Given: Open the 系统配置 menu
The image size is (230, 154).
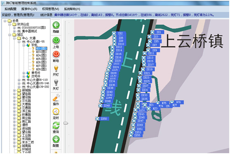Looking at the screenshot, I should [x=10, y=9].
